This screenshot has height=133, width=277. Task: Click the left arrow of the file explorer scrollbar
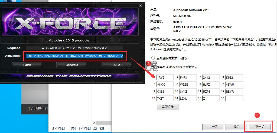(94, 123)
